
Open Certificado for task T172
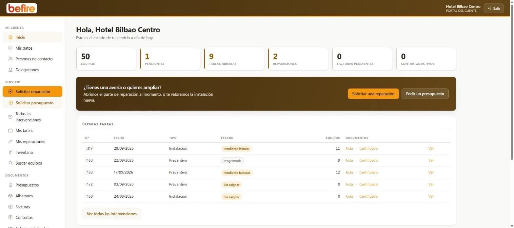368,184
